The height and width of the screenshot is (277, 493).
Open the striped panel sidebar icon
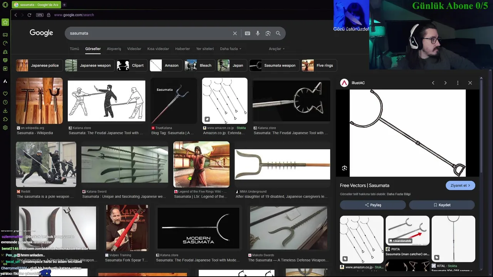tap(5, 60)
